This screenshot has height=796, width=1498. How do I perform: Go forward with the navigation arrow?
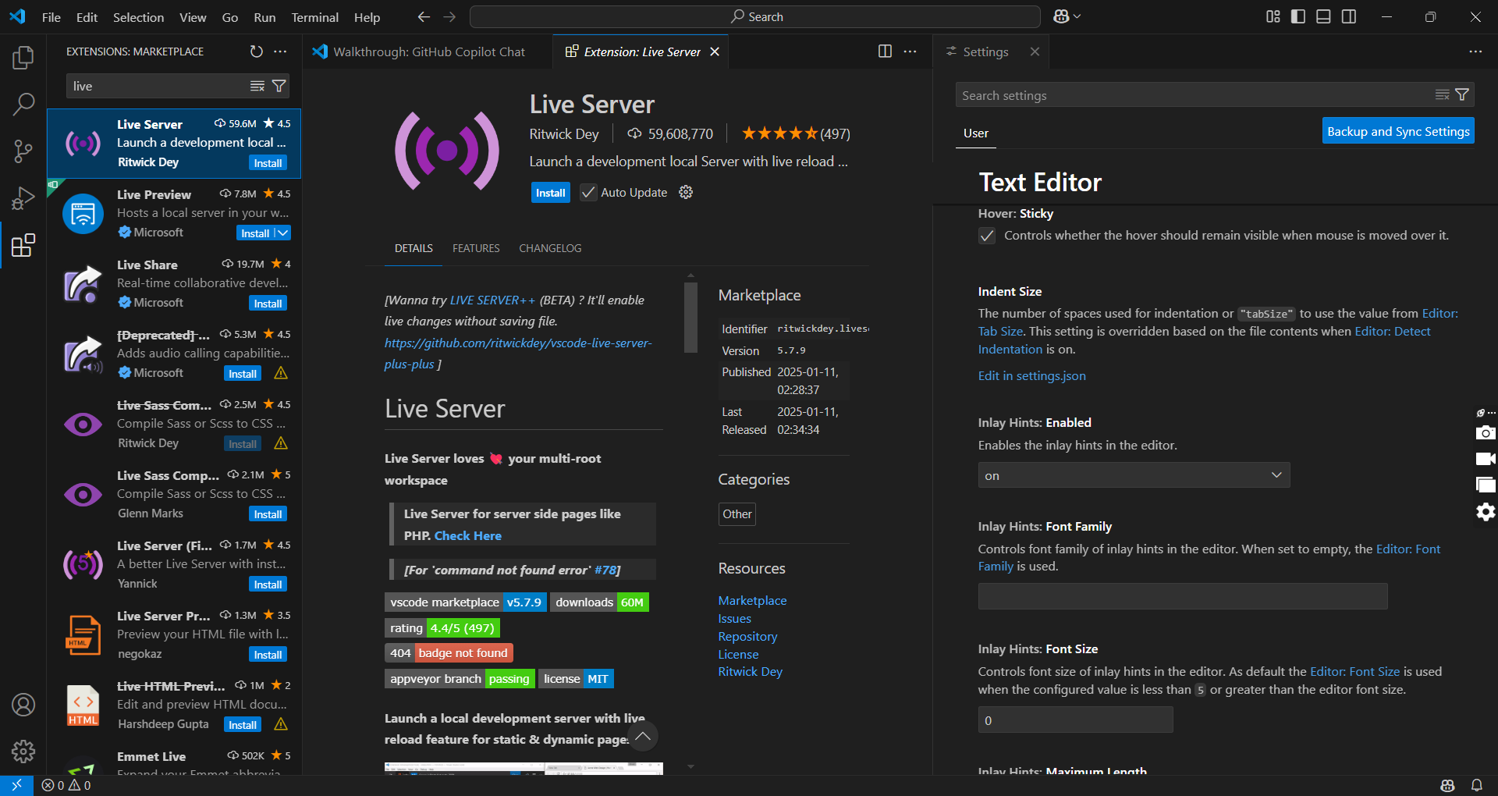pos(449,16)
